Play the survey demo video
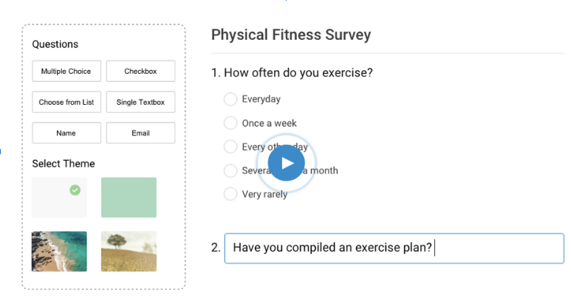Image resolution: width=571 pixels, height=304 pixels. tap(286, 163)
